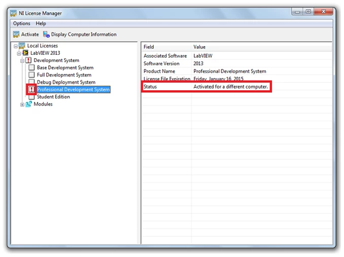Viewport: 344px width, 257px height.
Task: Select Debug Deployment System
Action: coord(66,82)
